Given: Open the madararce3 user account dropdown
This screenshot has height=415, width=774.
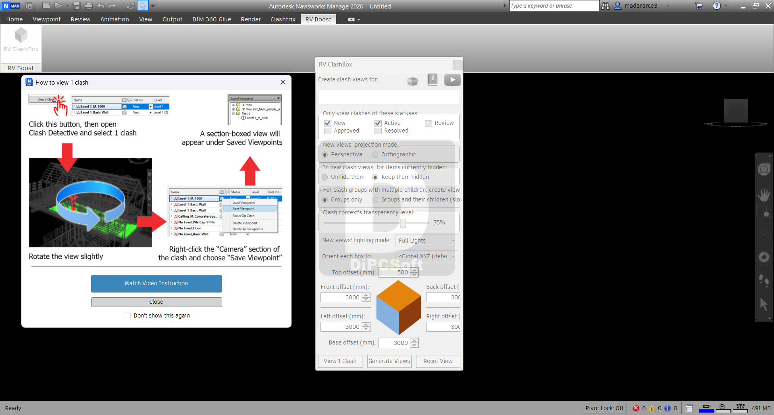Looking at the screenshot, I should tap(668, 6).
